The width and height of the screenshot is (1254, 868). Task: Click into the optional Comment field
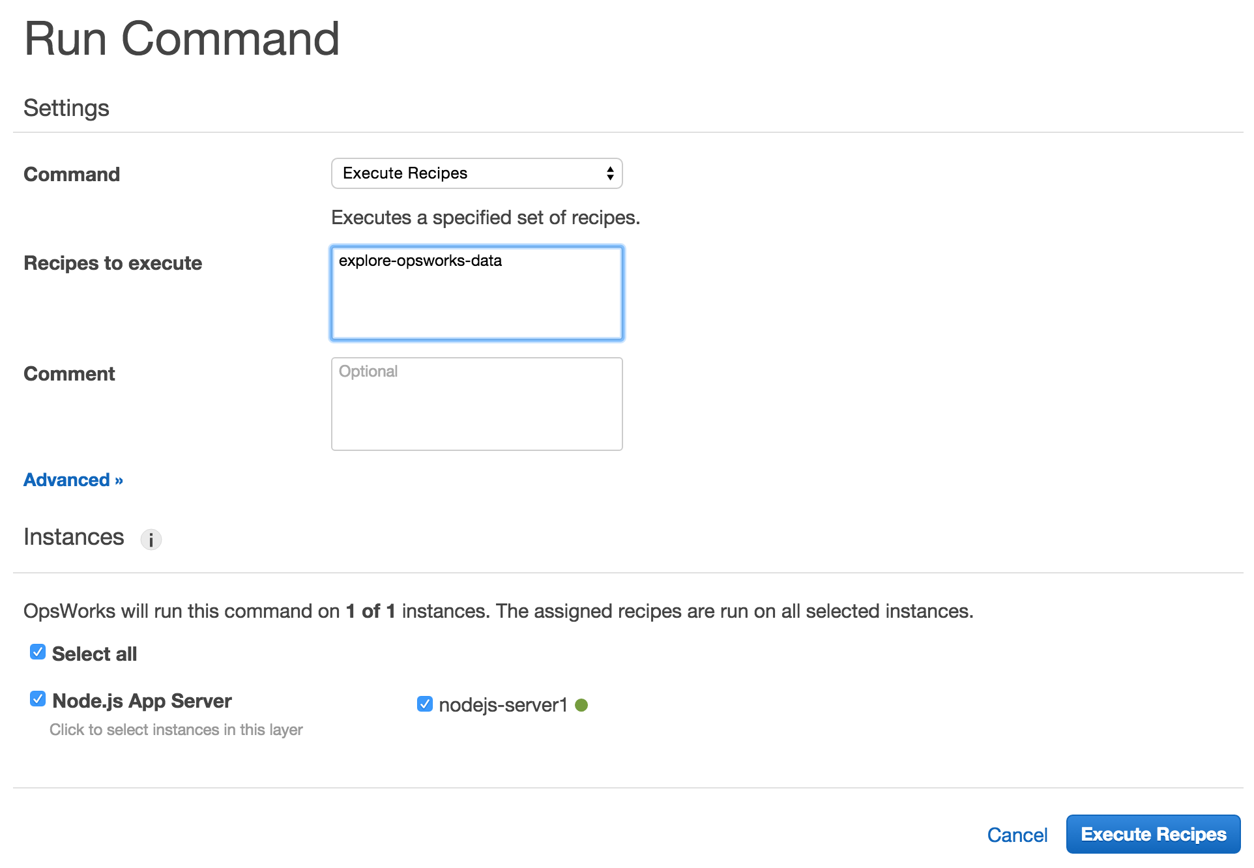coord(476,404)
